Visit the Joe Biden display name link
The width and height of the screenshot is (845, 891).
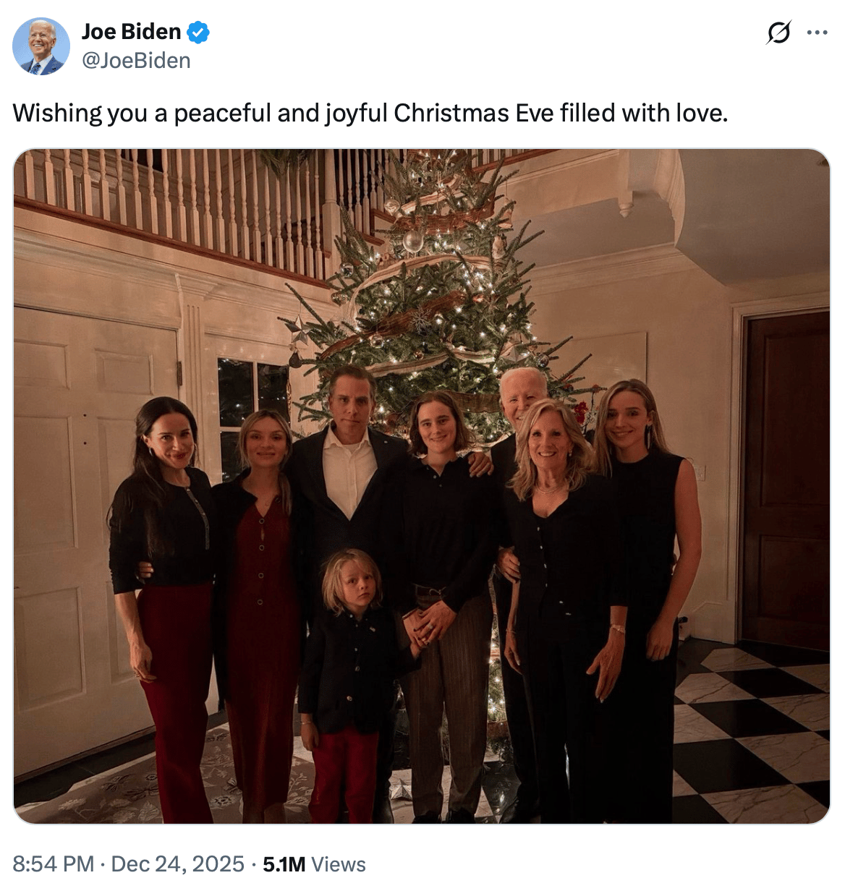(131, 32)
